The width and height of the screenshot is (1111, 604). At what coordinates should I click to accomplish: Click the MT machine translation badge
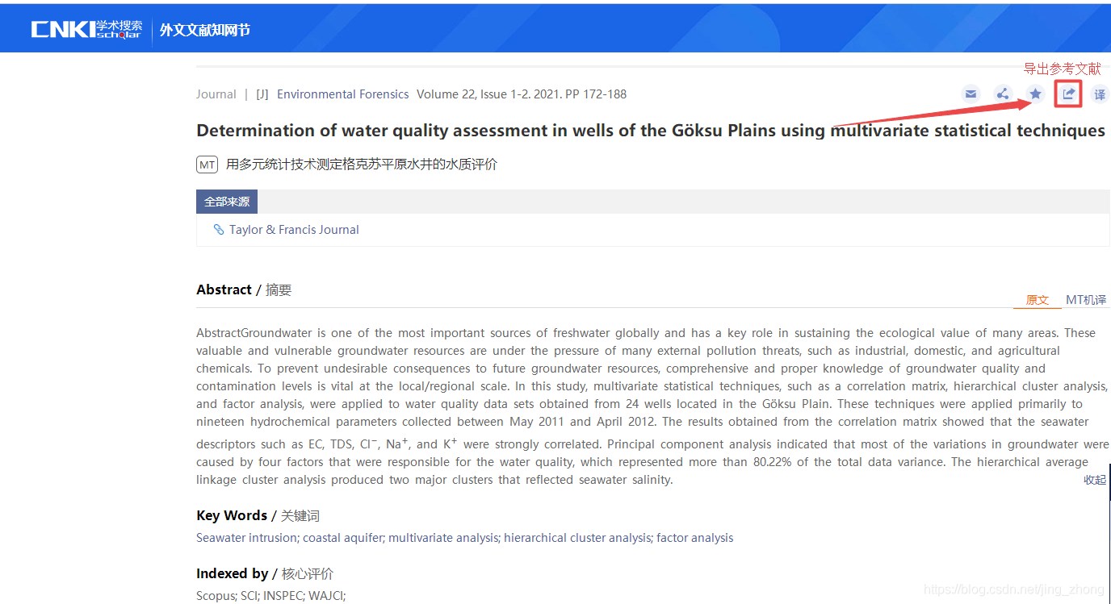[x=208, y=165]
